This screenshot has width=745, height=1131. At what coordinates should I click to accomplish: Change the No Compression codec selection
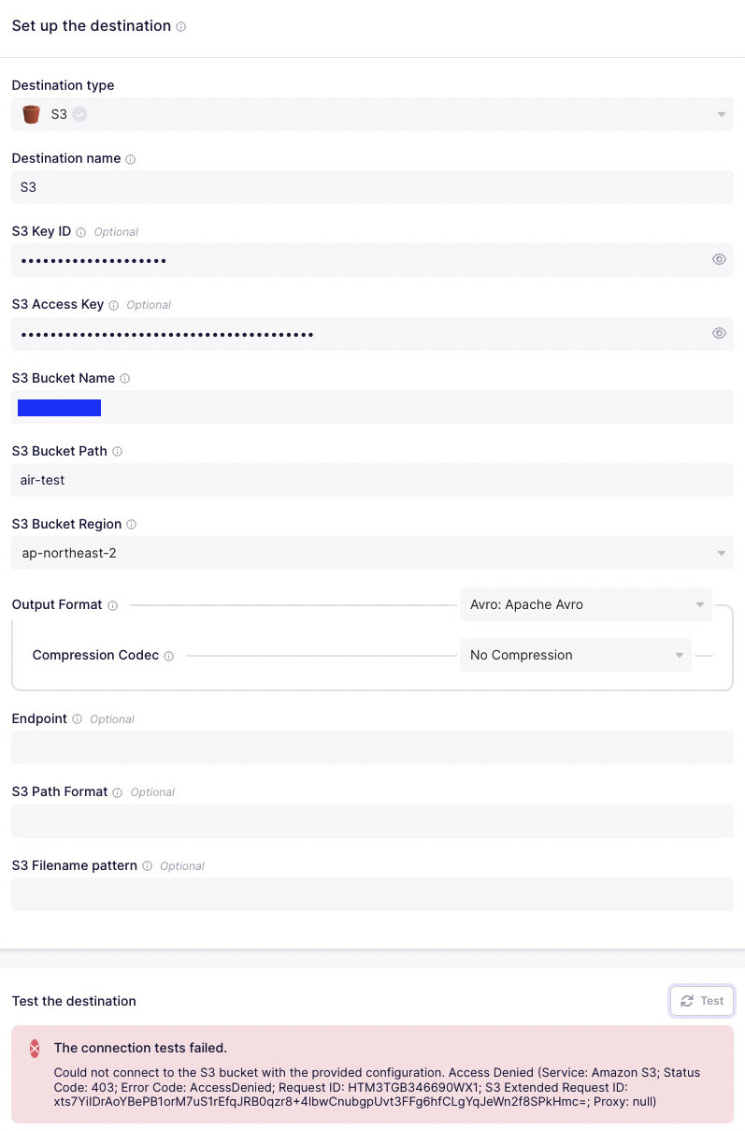tap(575, 655)
